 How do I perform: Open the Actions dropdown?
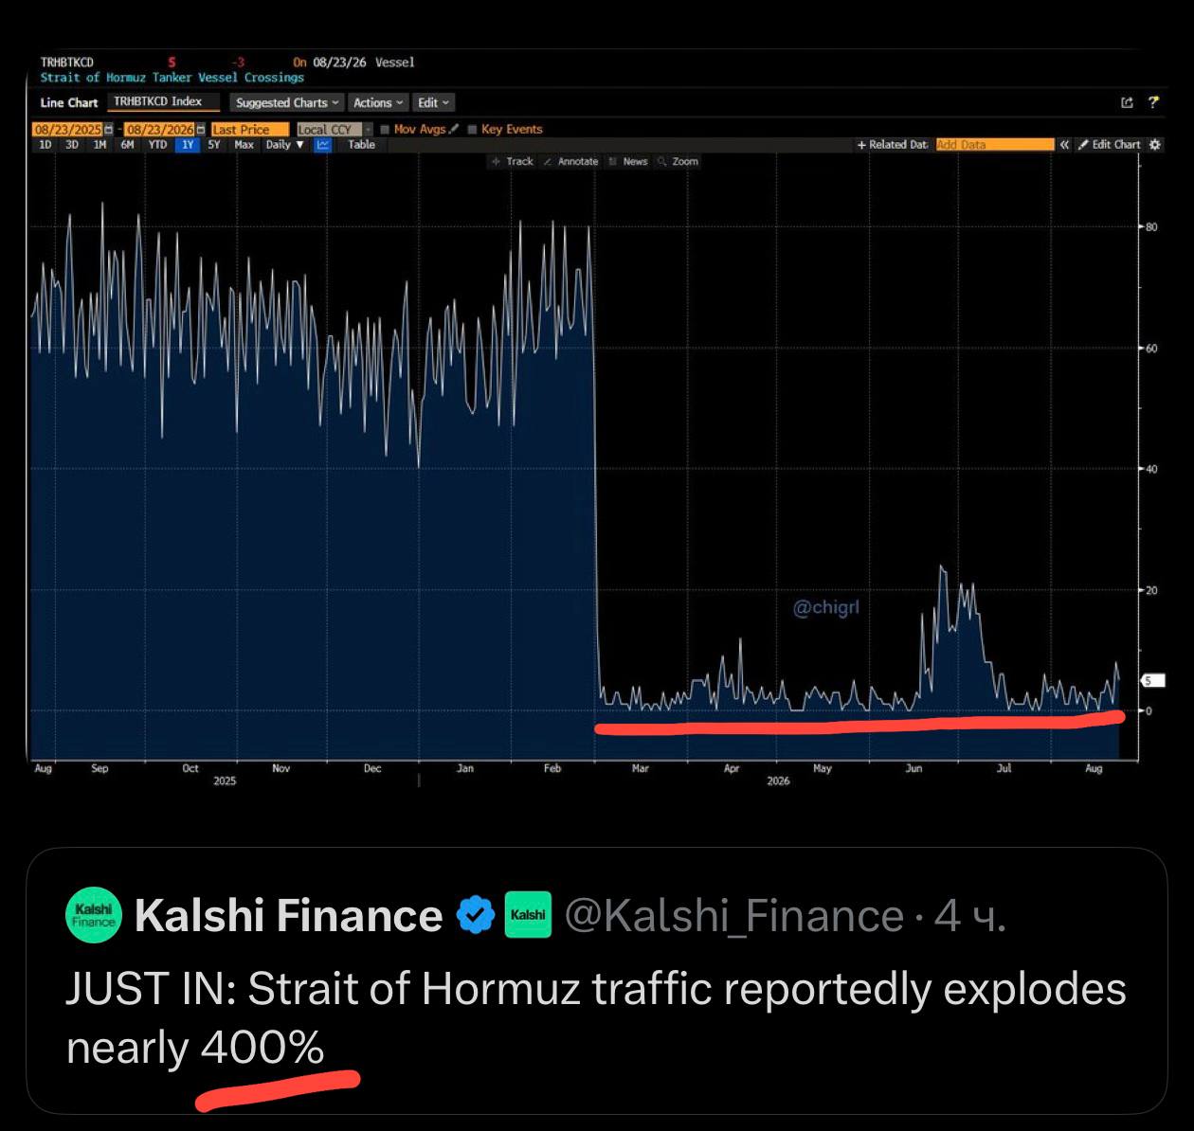tap(378, 102)
